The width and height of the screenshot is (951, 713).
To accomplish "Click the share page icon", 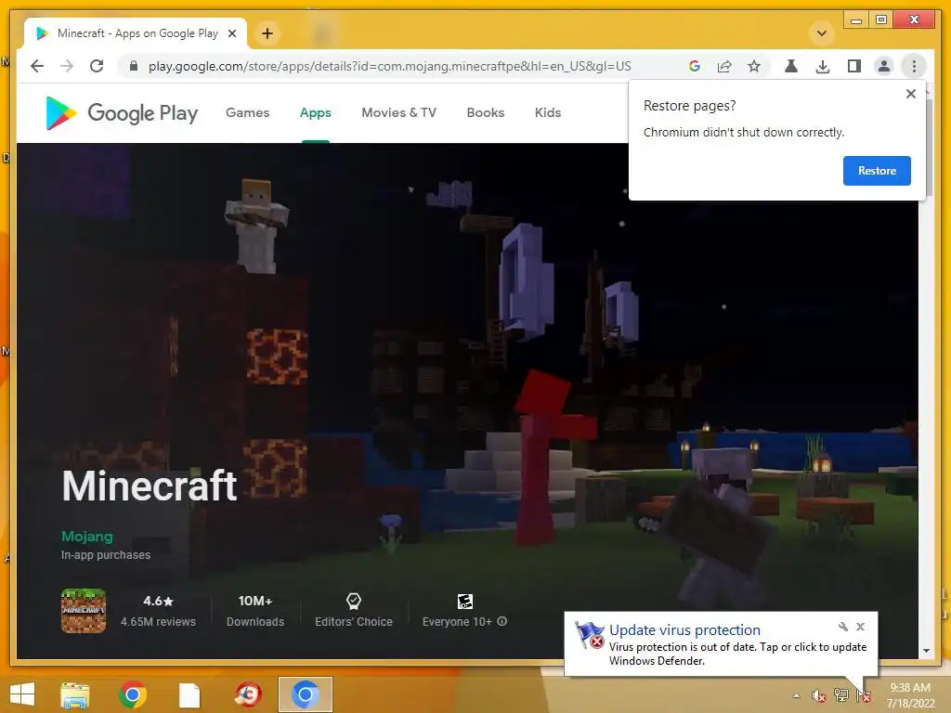I will [x=724, y=66].
